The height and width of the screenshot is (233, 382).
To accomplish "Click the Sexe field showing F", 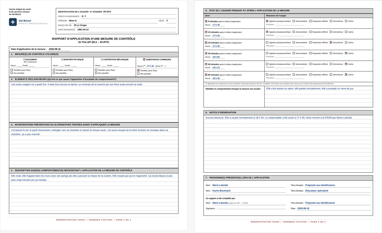I will point(171,21).
